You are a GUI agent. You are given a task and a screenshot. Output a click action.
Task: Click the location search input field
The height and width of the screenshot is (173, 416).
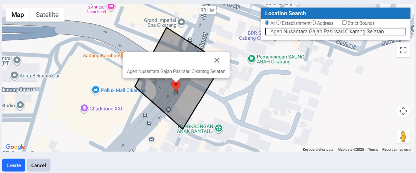point(335,31)
